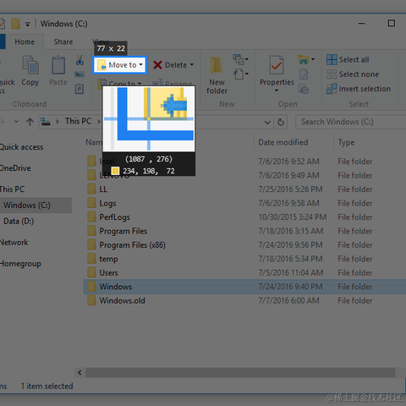Click the New folder icon

coord(216,66)
